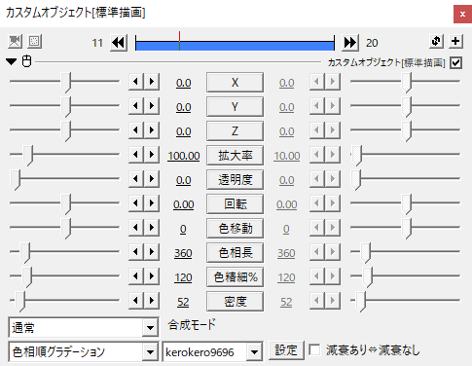Click the red marker on the blue timeline bar
Viewport: 472px width, 366px height.
tap(179, 41)
